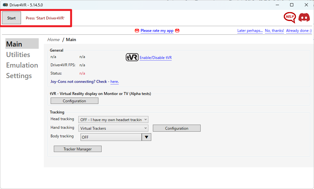Screen dimensions: 314x189
Task: Open the Joy-Cons help 'here.' link
Action: point(115,82)
